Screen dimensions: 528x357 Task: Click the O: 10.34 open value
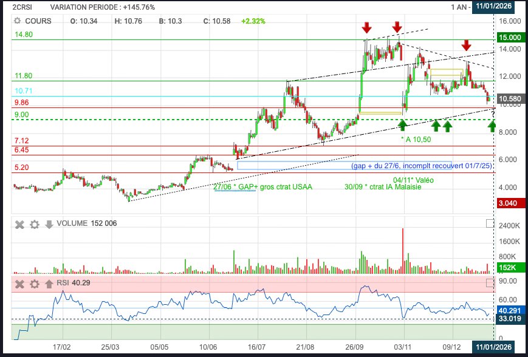84,21
